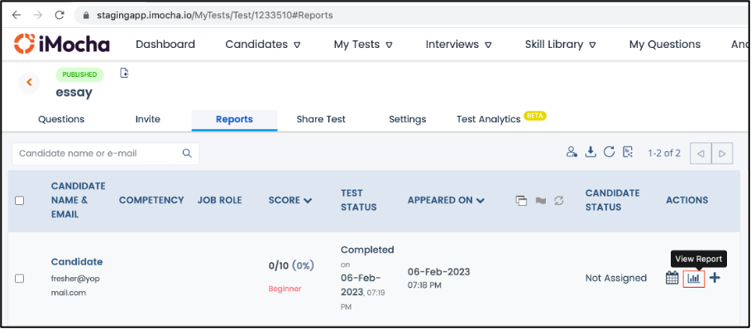Click the CANDIDATE STATUS column header
This screenshot has height=329, width=751.
click(x=613, y=200)
